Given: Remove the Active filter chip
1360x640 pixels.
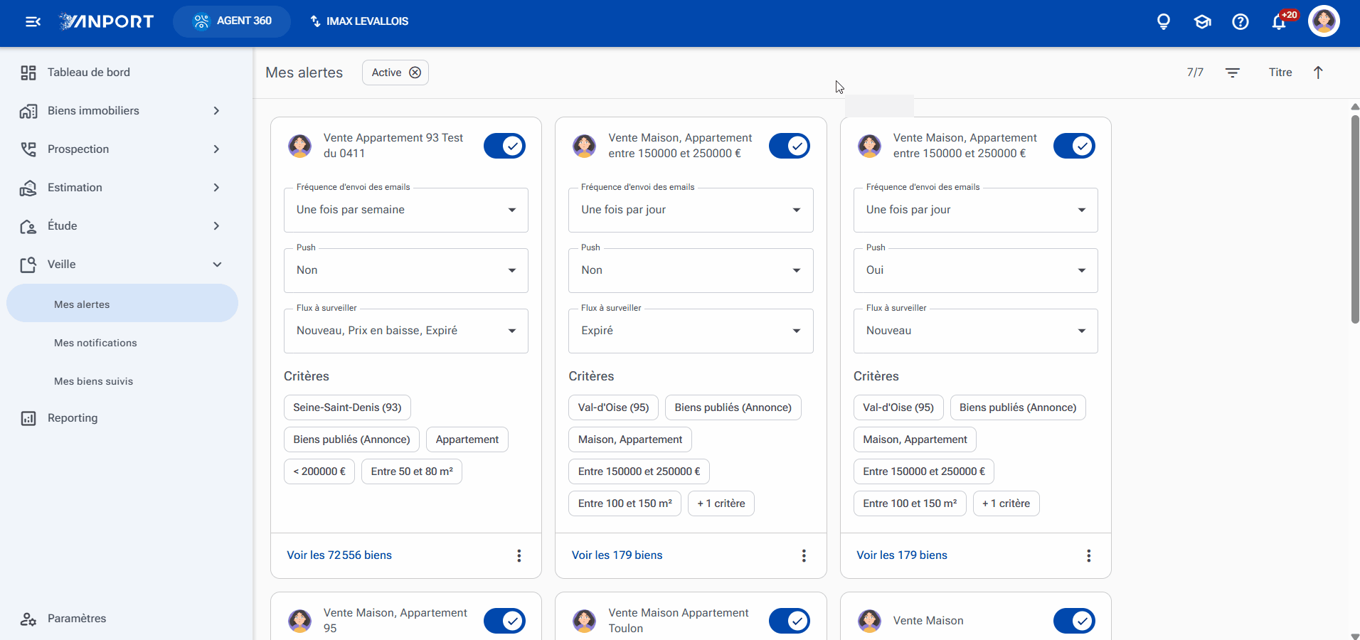Looking at the screenshot, I should coord(415,73).
